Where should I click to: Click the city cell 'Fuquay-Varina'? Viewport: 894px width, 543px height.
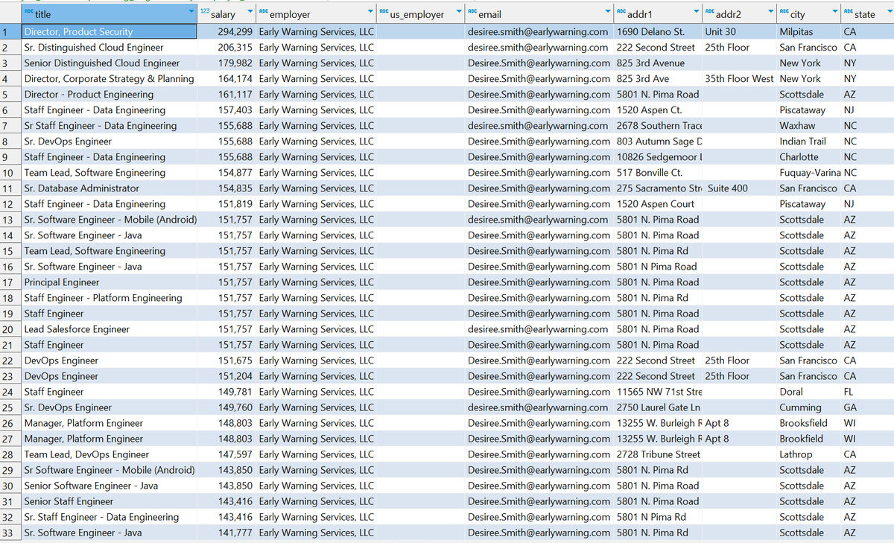808,173
